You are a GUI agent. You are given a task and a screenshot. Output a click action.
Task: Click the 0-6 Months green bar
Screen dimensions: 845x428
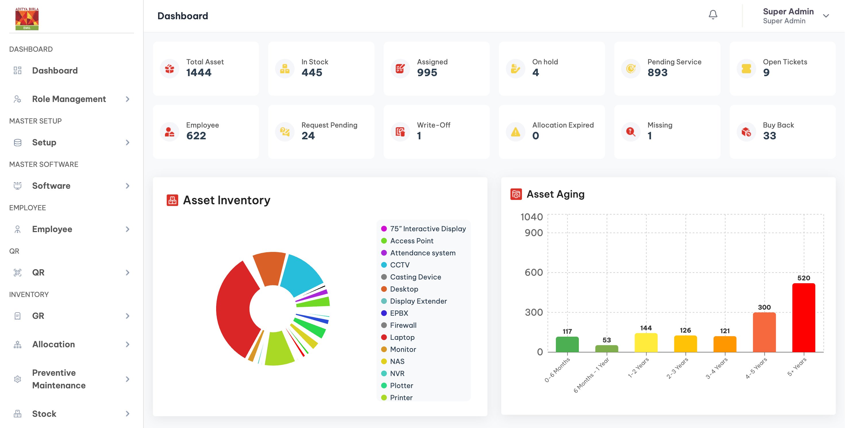[x=567, y=344]
